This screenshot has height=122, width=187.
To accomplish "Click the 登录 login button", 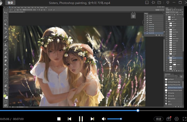I will pos(10,3).
